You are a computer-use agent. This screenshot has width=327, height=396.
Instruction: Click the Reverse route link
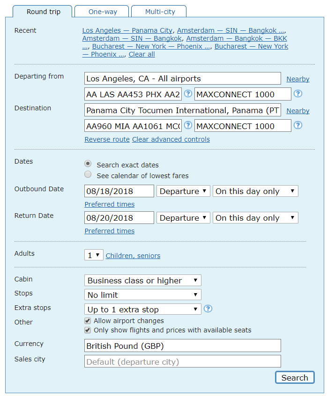107,139
